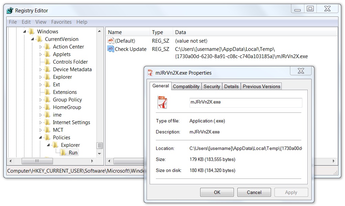The width and height of the screenshot is (345, 206).
Task: Collapse the CurrentVersion tree node
Action: [x=33, y=39]
